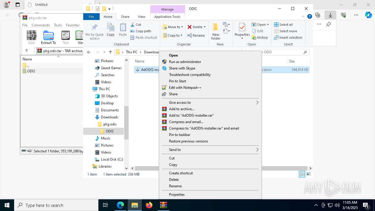Click Cut in the Clipboard group
The width and height of the screenshot is (375, 211).
(x=136, y=25)
